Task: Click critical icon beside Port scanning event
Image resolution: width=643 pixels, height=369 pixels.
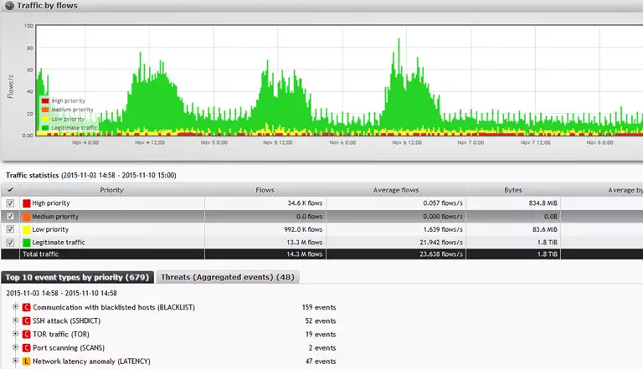Action: (x=26, y=348)
